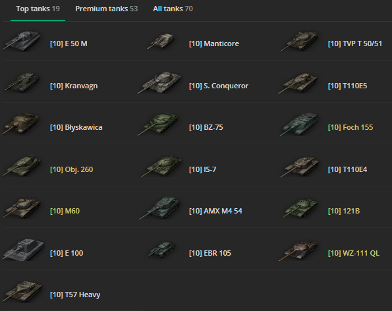Switch to the Premium tanks tab
392x311 pixels.
107,9
